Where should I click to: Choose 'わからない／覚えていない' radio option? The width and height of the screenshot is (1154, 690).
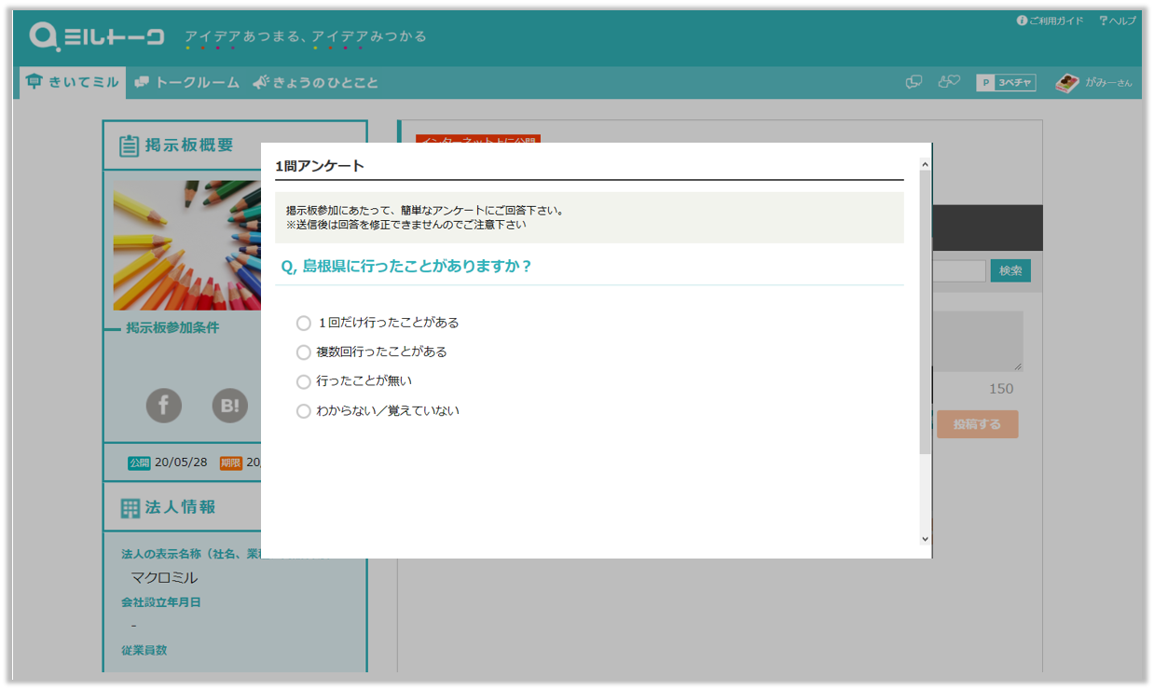click(x=303, y=411)
